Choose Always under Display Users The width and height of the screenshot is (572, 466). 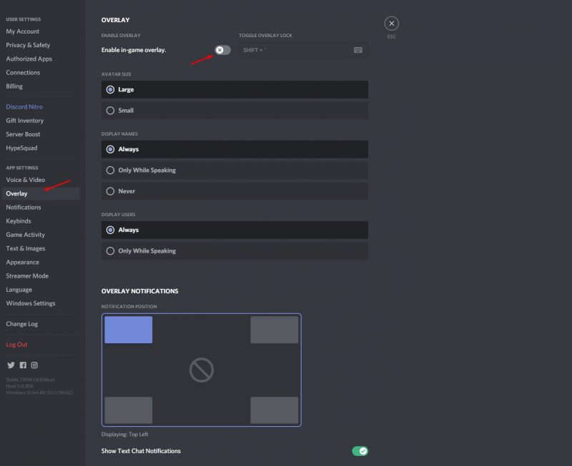(x=235, y=230)
